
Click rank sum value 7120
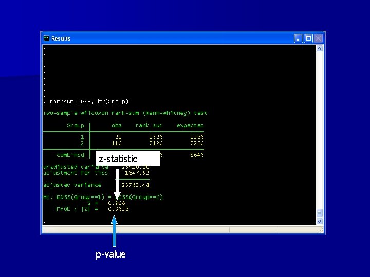(156, 143)
